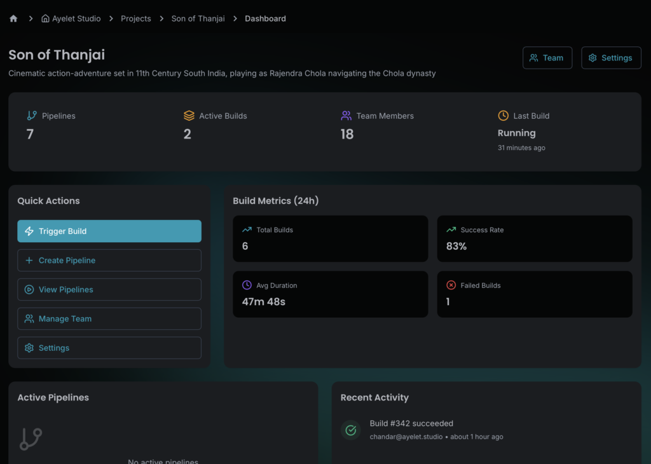Click the green checkmark on Build #342
Viewport: 651px width, 464px height.
tap(350, 430)
